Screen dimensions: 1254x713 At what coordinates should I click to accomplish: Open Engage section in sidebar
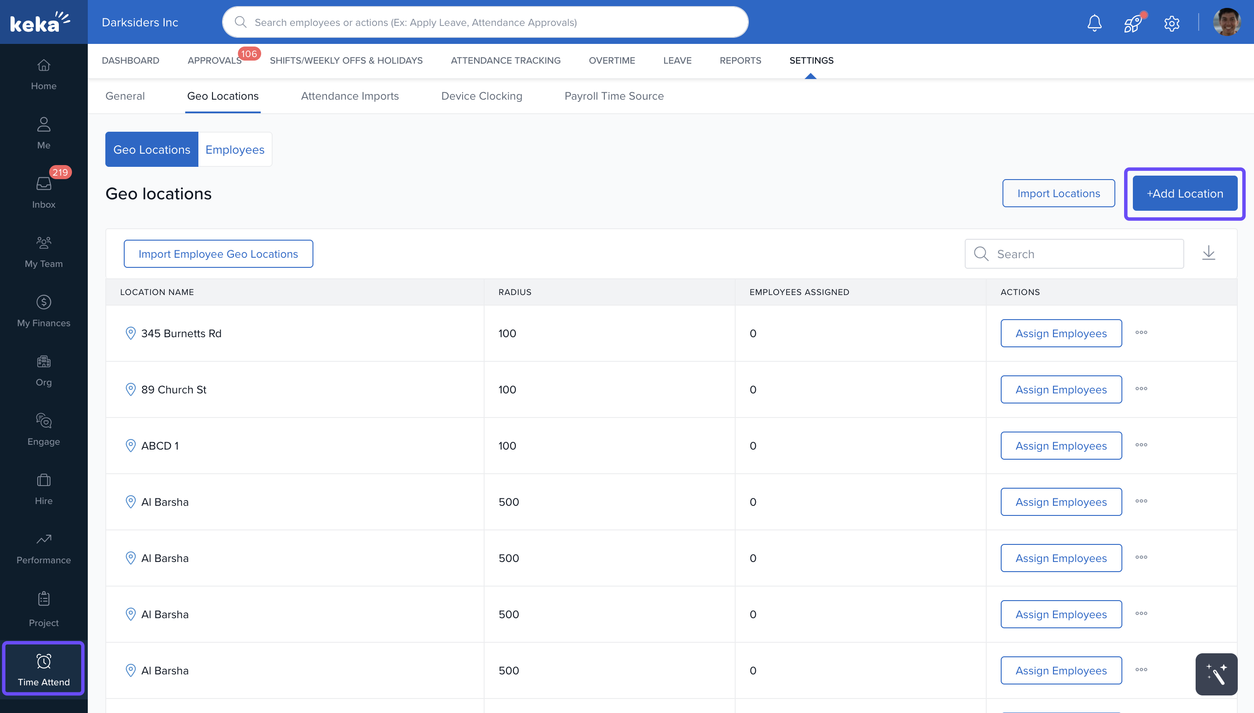tap(43, 429)
